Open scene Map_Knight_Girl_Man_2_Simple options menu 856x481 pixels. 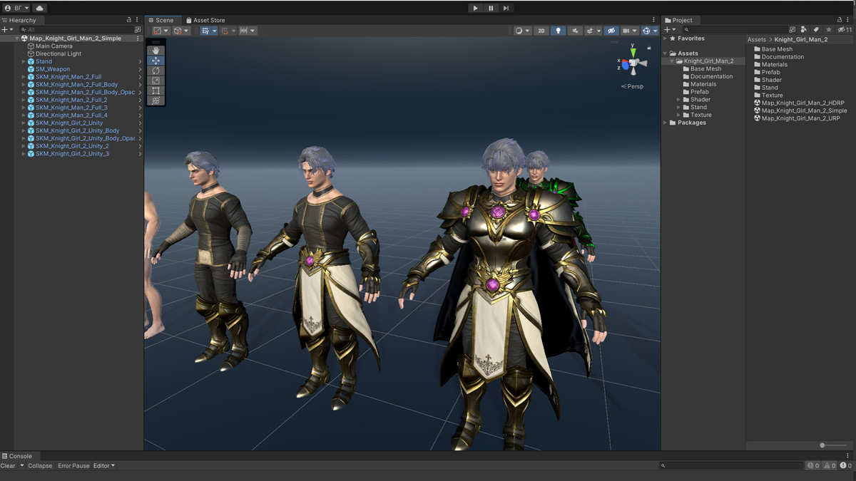click(138, 38)
